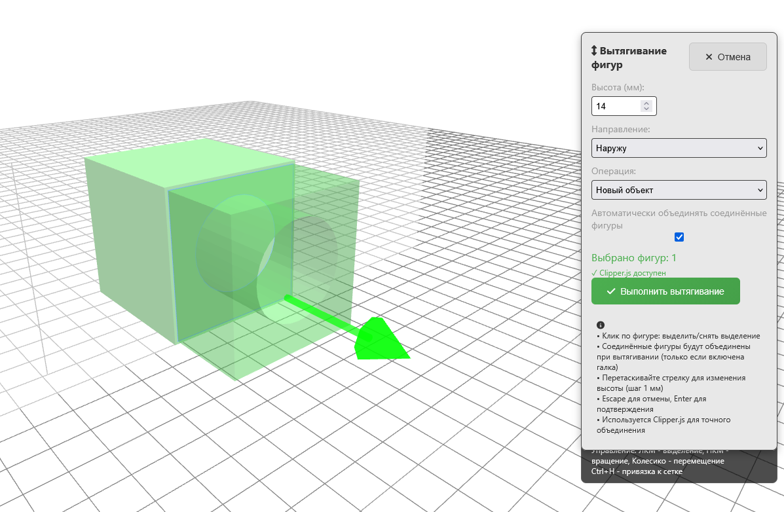Click the Направление: label
Screen dimensions: 784x512
coord(620,129)
